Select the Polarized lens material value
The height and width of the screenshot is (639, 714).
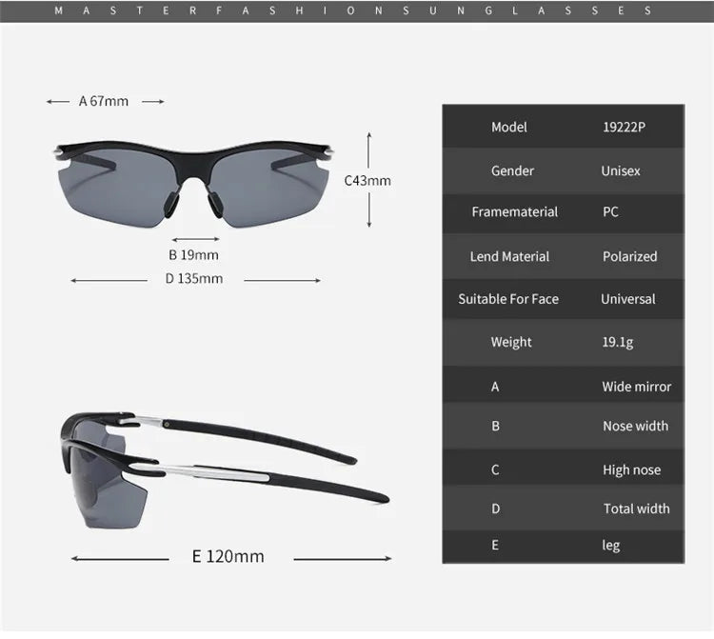(629, 256)
